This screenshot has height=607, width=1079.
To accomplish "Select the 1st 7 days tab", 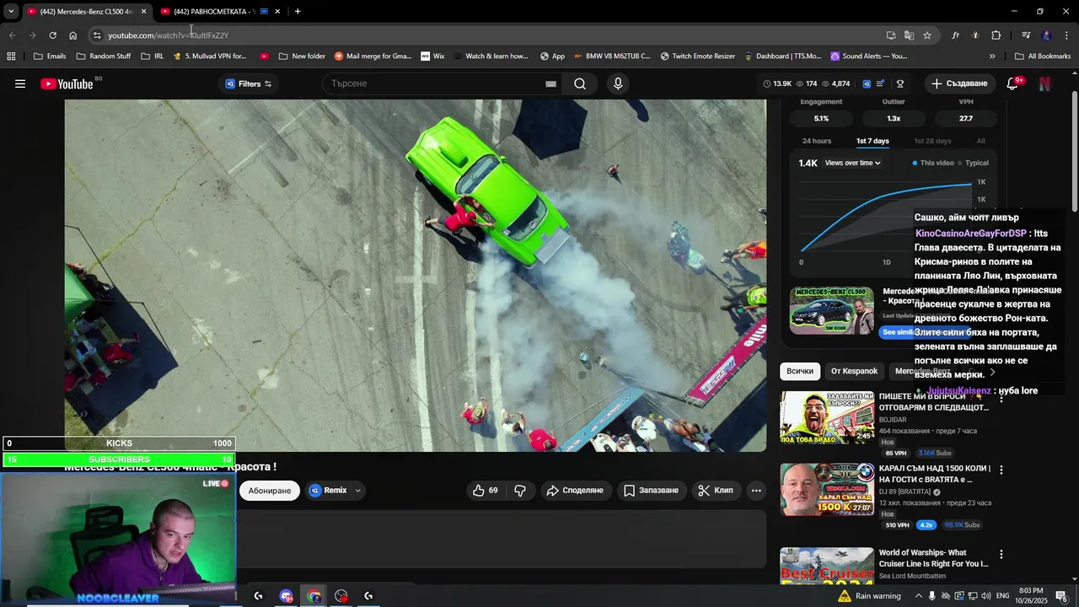I will (872, 141).
